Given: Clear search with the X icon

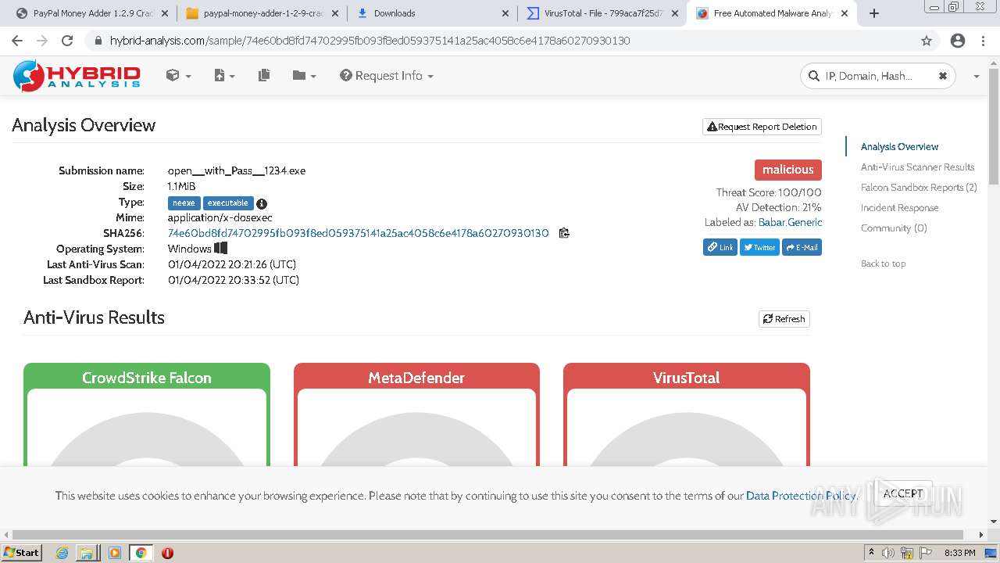Looking at the screenshot, I should coord(942,76).
